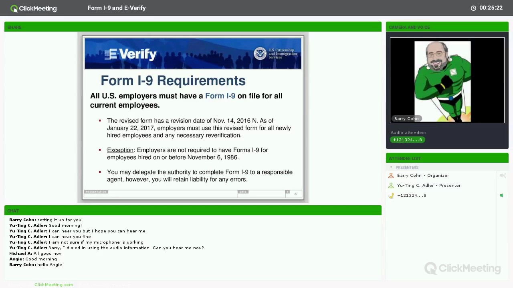Click Barry Cohn's webcam video thumbnail
Image resolution: width=513 pixels, height=288 pixels.
point(447,80)
